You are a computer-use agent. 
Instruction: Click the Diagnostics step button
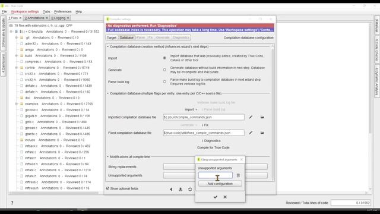[211, 141]
